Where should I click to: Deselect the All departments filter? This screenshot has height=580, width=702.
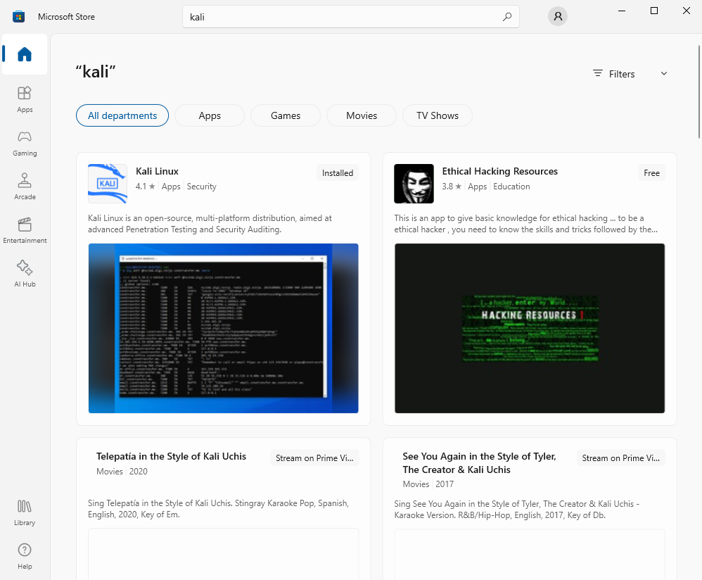click(122, 115)
